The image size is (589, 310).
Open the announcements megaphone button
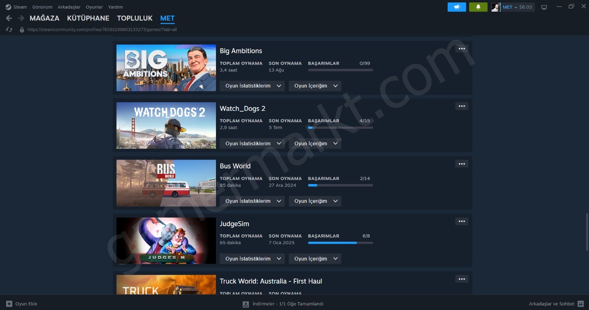pyautogui.click(x=457, y=7)
